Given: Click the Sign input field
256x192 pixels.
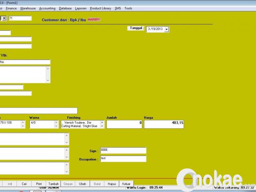Looking at the screenshot, I should coord(123,150).
